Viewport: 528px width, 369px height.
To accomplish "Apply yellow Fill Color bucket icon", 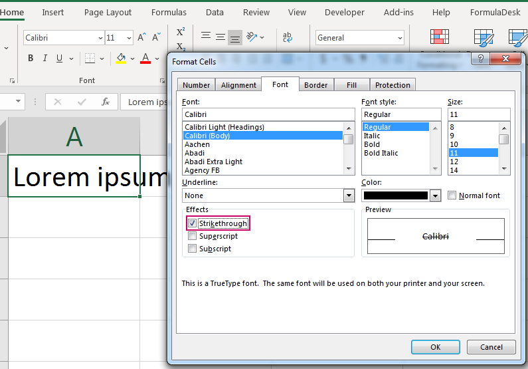I will coord(121,59).
